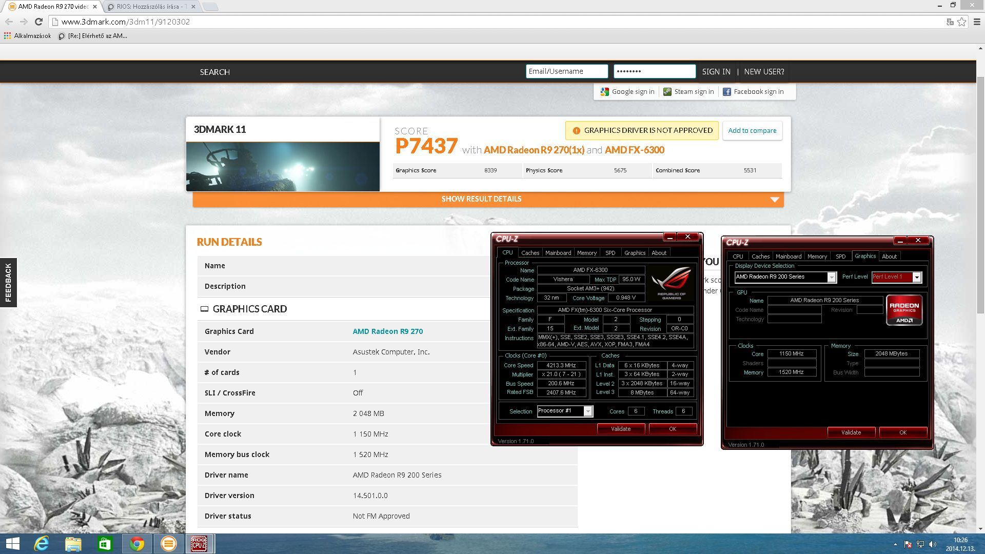Select CPU tab in right CPU-Z window
This screenshot has width=985, height=554.
tap(738, 256)
